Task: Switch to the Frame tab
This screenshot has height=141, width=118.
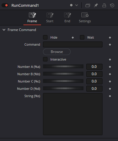Action: point(32,18)
